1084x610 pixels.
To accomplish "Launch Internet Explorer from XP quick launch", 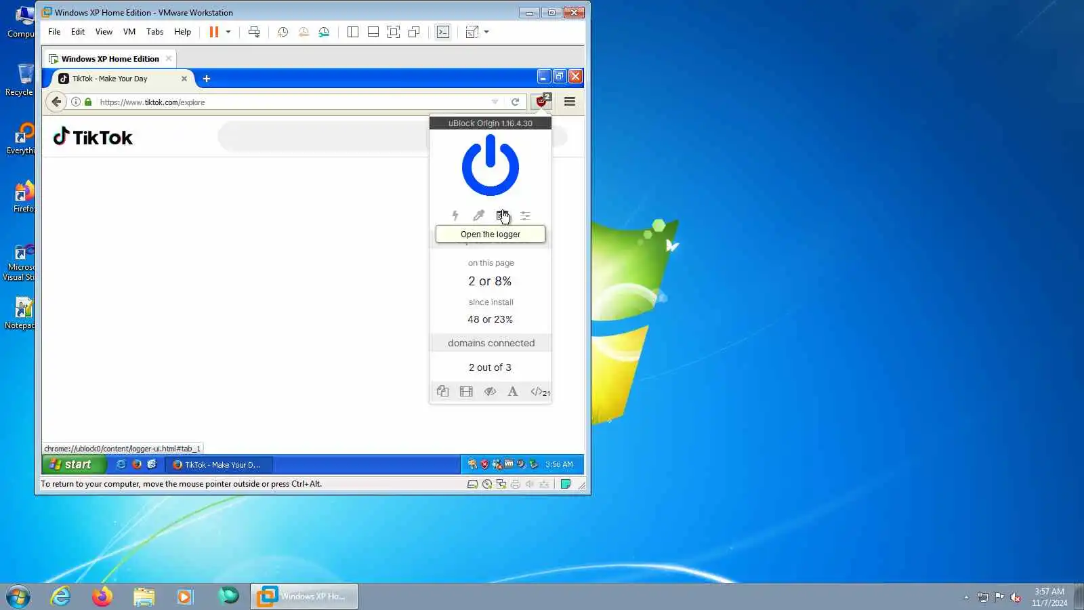I will click(x=121, y=464).
